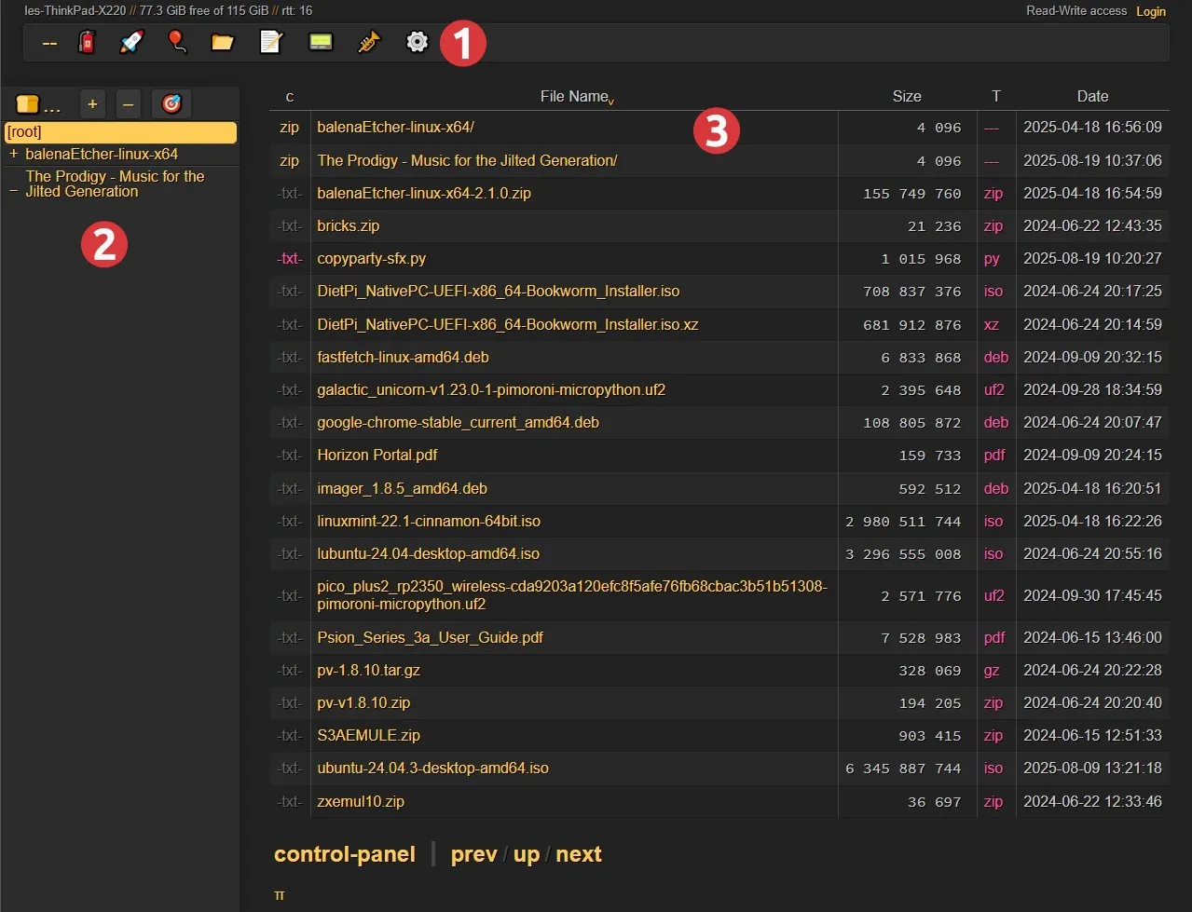
Task: Click size value 6 345 887 744
Action: click(x=903, y=769)
